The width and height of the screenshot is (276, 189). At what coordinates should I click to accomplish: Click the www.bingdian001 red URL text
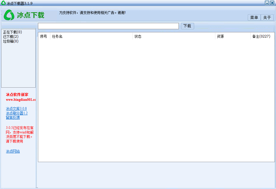(21, 100)
